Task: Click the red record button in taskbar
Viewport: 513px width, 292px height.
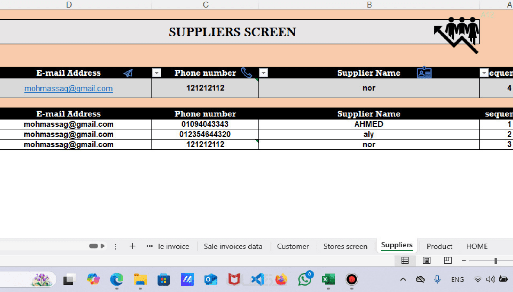Action: (352, 279)
